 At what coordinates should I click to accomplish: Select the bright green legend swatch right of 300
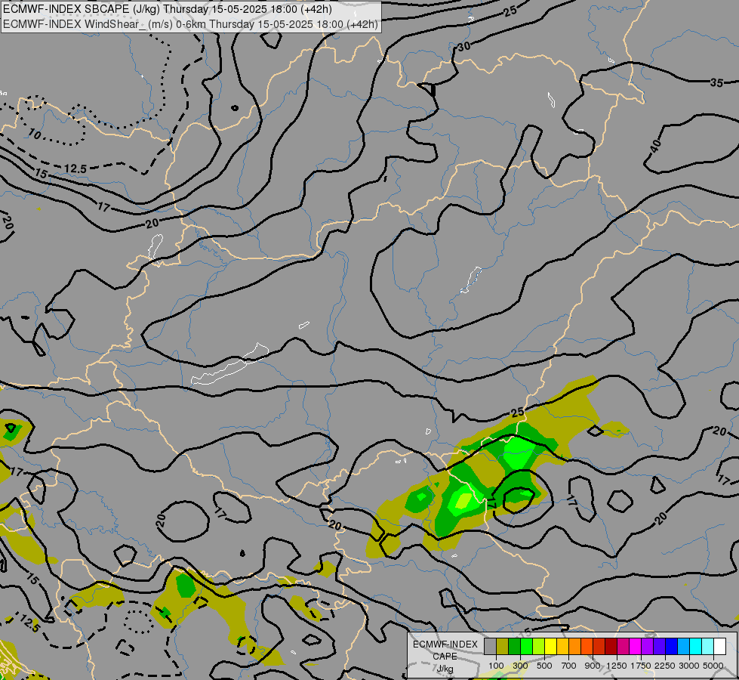(x=526, y=647)
